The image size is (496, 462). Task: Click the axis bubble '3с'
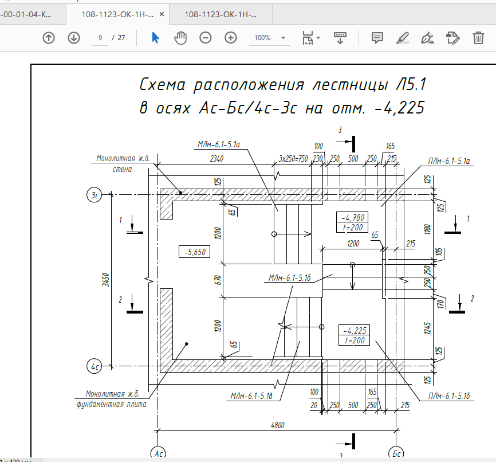[x=95, y=195]
